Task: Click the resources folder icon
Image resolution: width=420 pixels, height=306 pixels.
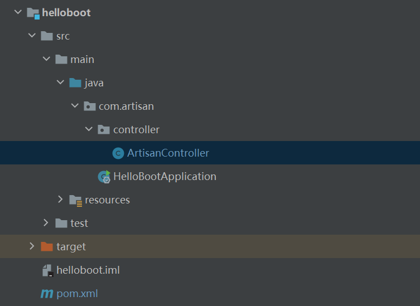Action: 75,200
